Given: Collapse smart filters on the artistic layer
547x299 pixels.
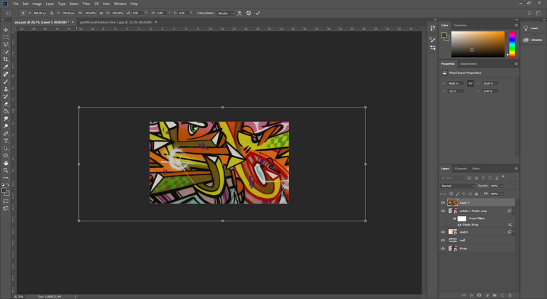Looking at the screenshot, I should point(514,211).
